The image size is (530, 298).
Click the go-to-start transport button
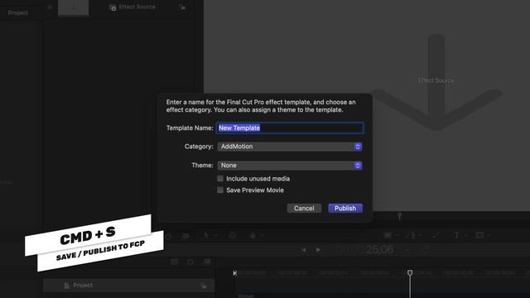pos(304,250)
